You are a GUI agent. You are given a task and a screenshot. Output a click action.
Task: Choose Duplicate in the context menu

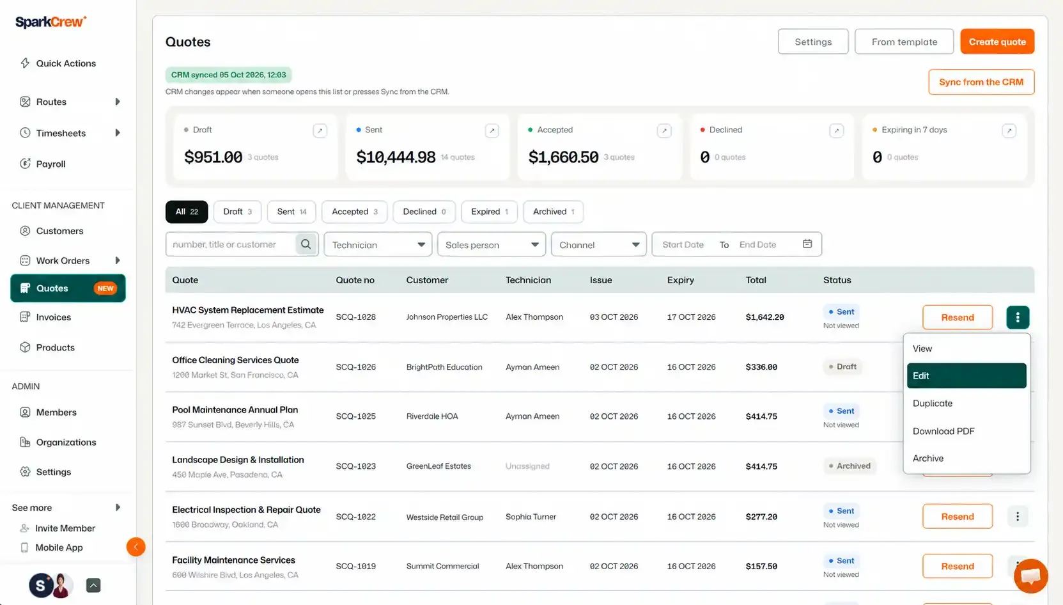pyautogui.click(x=966, y=404)
